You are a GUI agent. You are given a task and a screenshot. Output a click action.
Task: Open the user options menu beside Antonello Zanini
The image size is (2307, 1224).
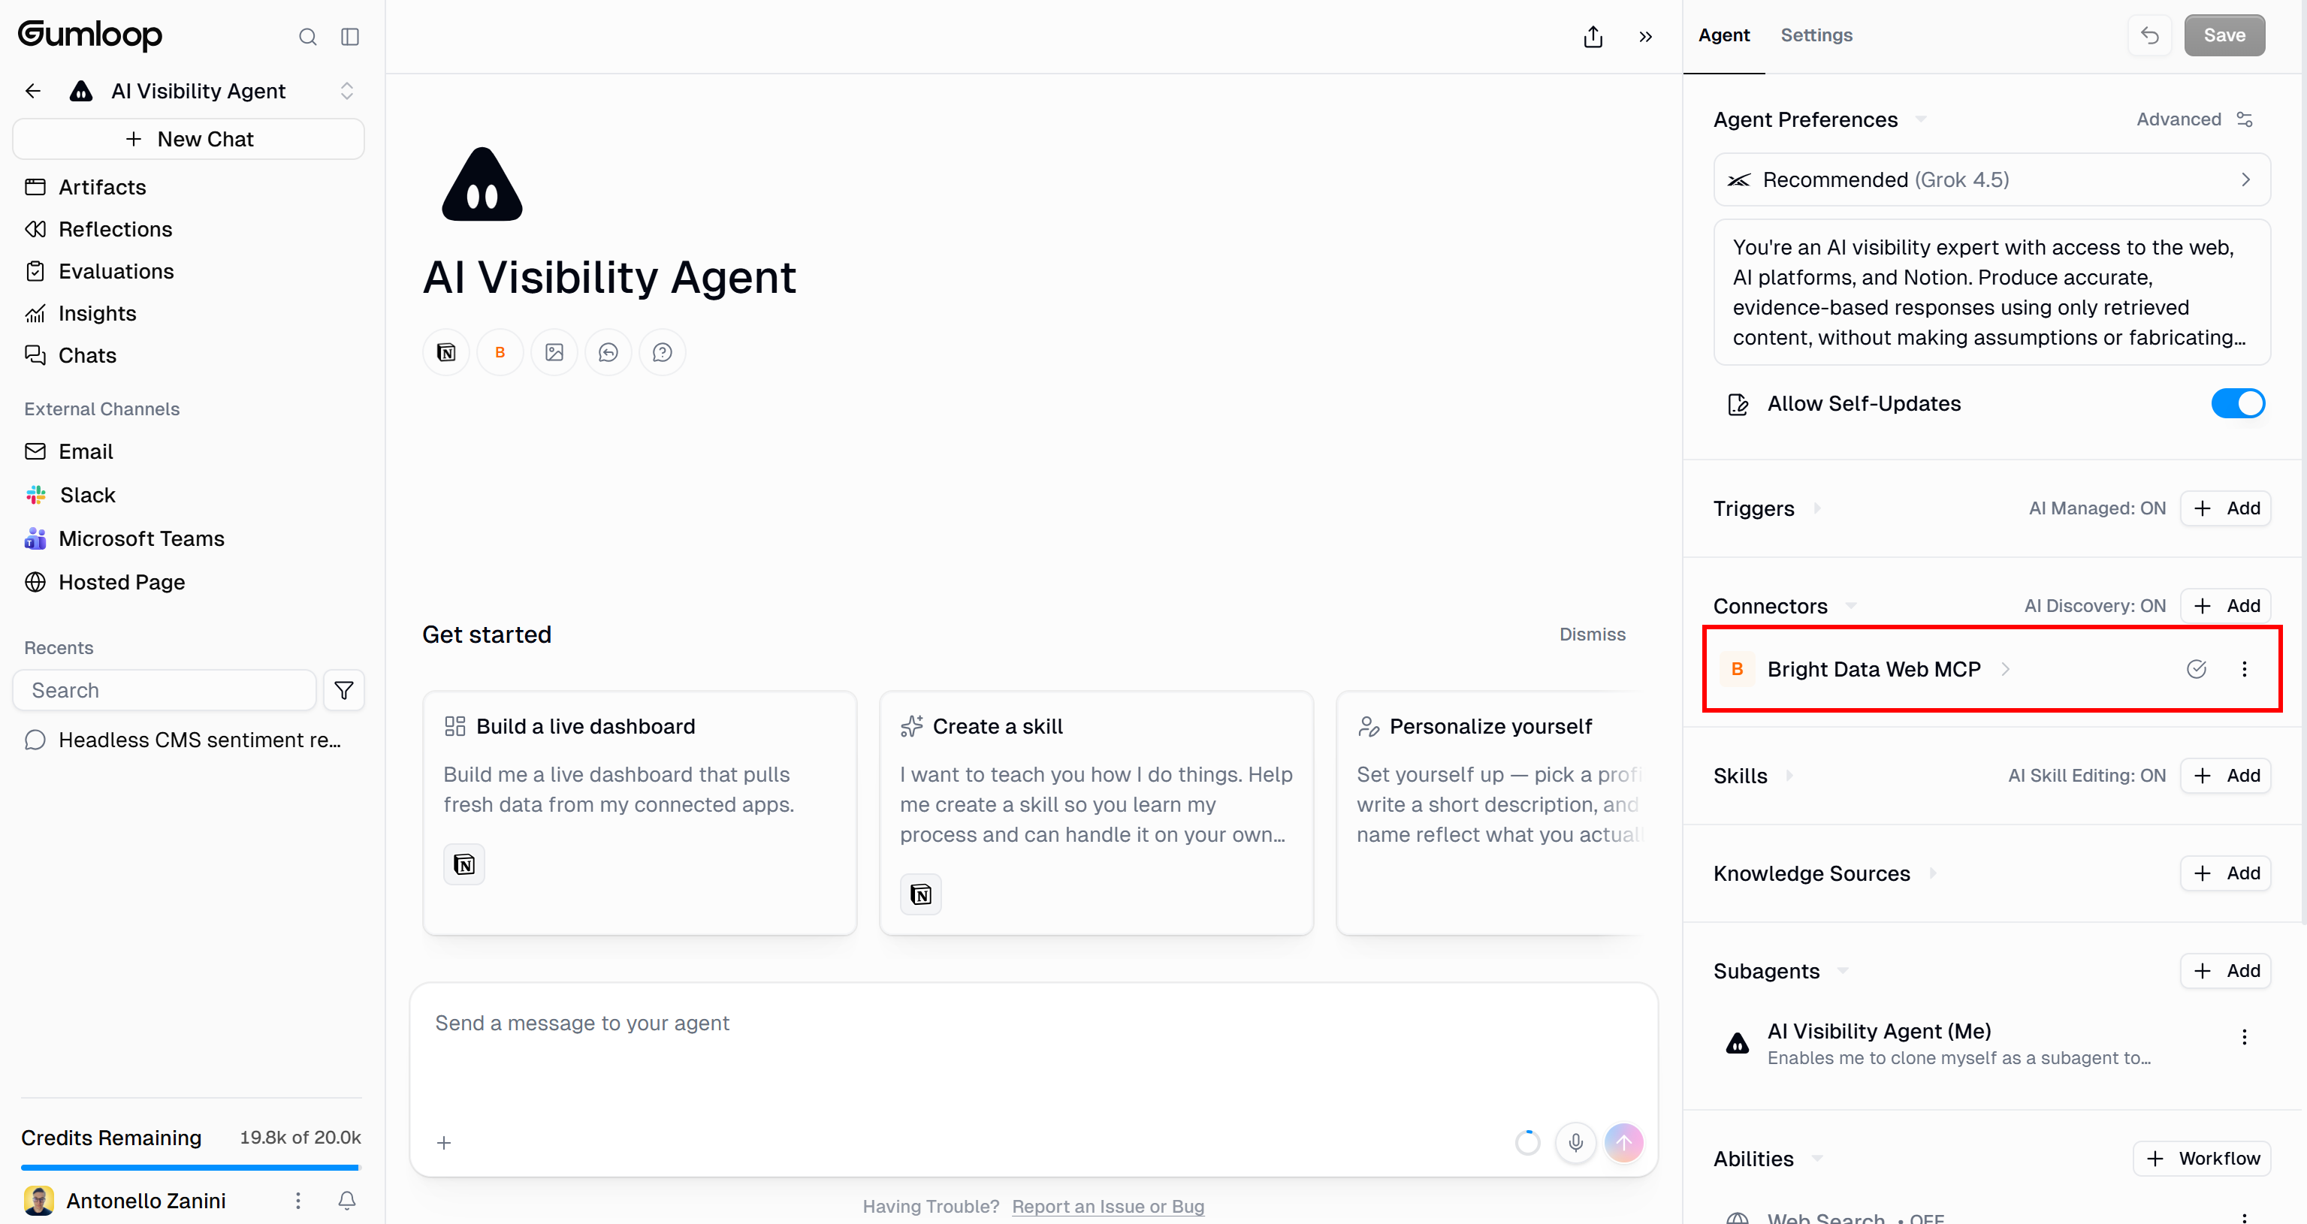click(x=298, y=1201)
